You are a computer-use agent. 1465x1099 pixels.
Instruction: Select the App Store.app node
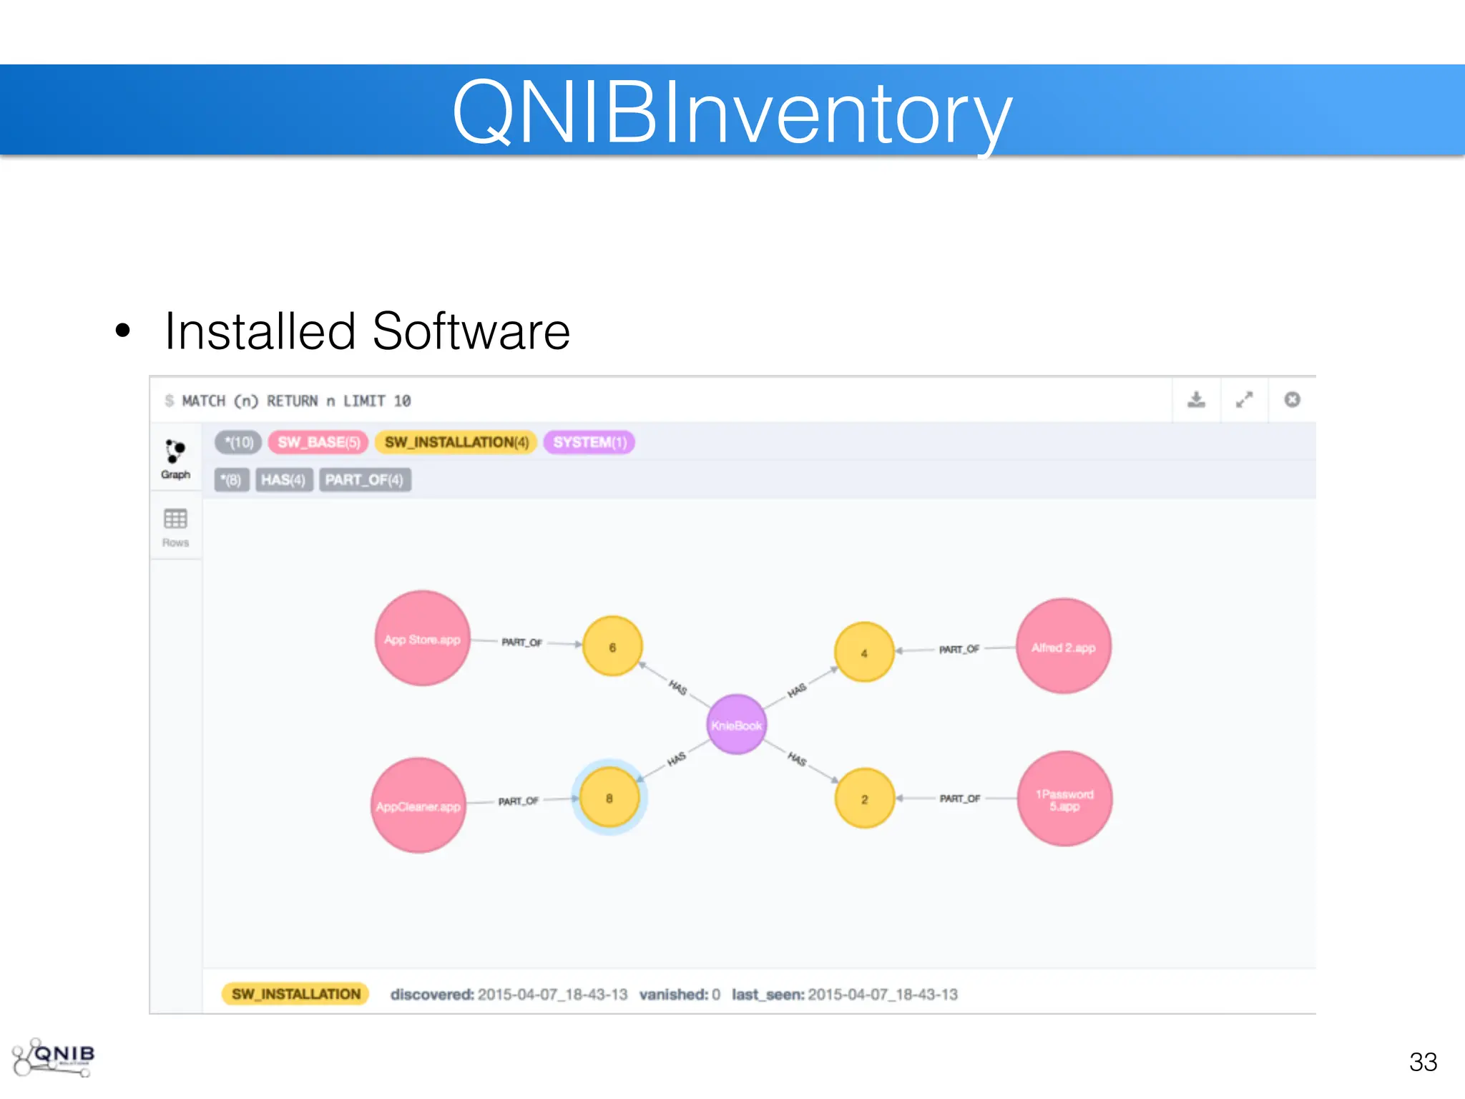click(x=422, y=638)
